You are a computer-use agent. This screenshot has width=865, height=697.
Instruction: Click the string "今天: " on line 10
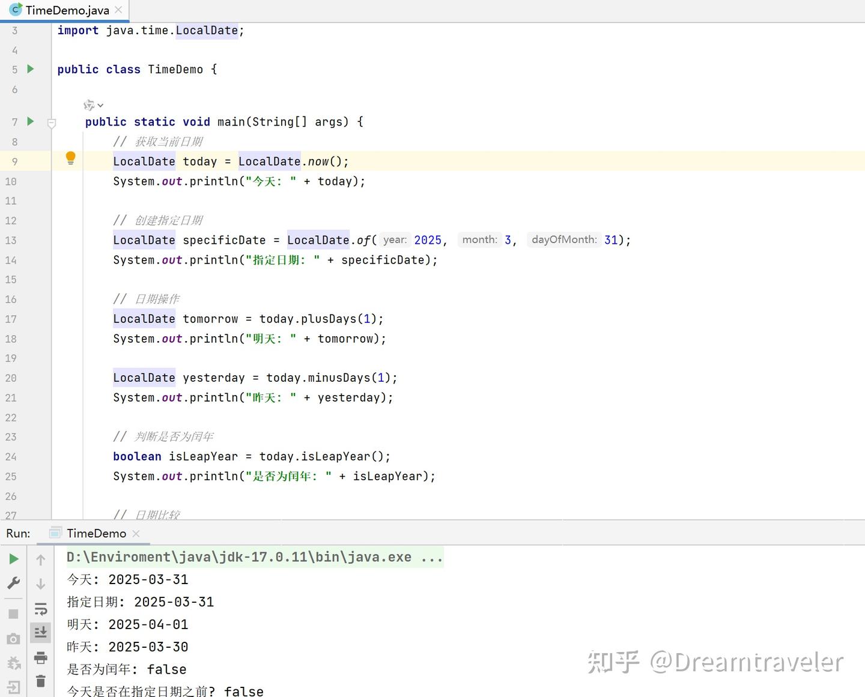(271, 181)
